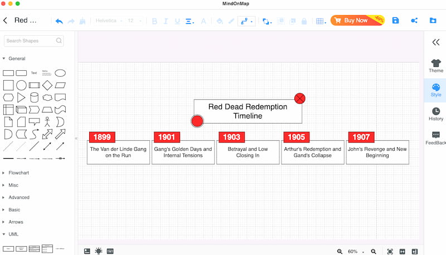Image resolution: width=446 pixels, height=255 pixels.
Task: Select the ellipse shape
Action: 60,73
